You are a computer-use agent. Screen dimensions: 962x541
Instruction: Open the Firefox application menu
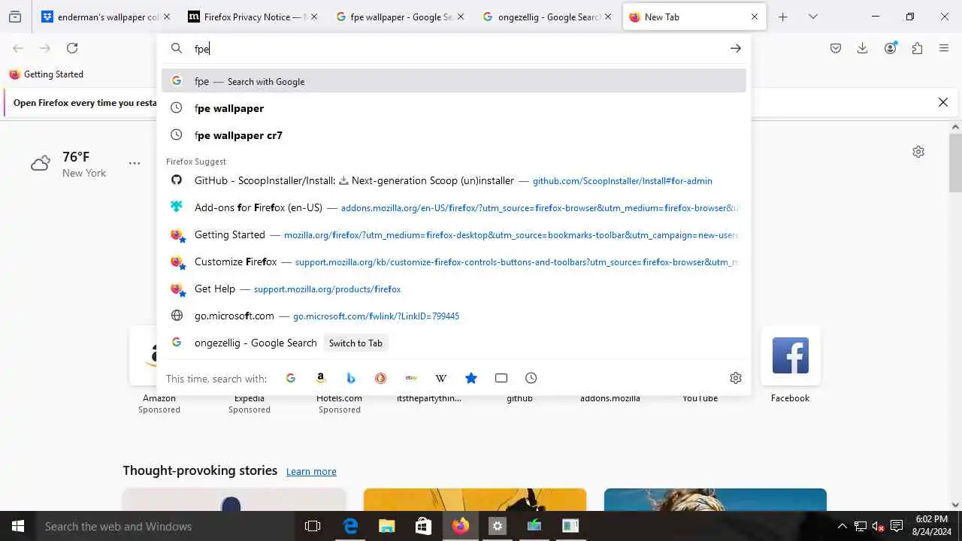coord(944,48)
